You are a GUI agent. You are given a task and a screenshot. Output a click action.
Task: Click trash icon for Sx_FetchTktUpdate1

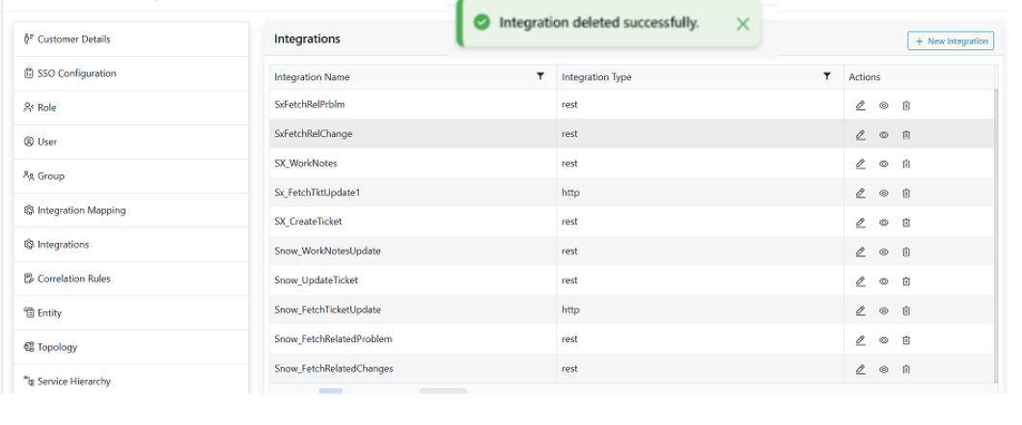pyautogui.click(x=906, y=193)
